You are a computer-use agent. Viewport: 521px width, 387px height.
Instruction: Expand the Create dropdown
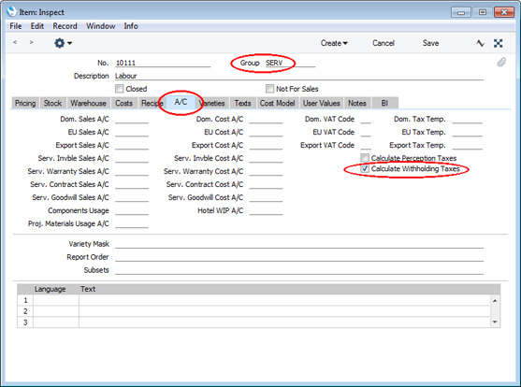click(334, 43)
